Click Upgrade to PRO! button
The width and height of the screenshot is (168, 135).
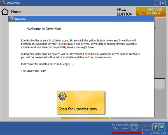click(151, 11)
